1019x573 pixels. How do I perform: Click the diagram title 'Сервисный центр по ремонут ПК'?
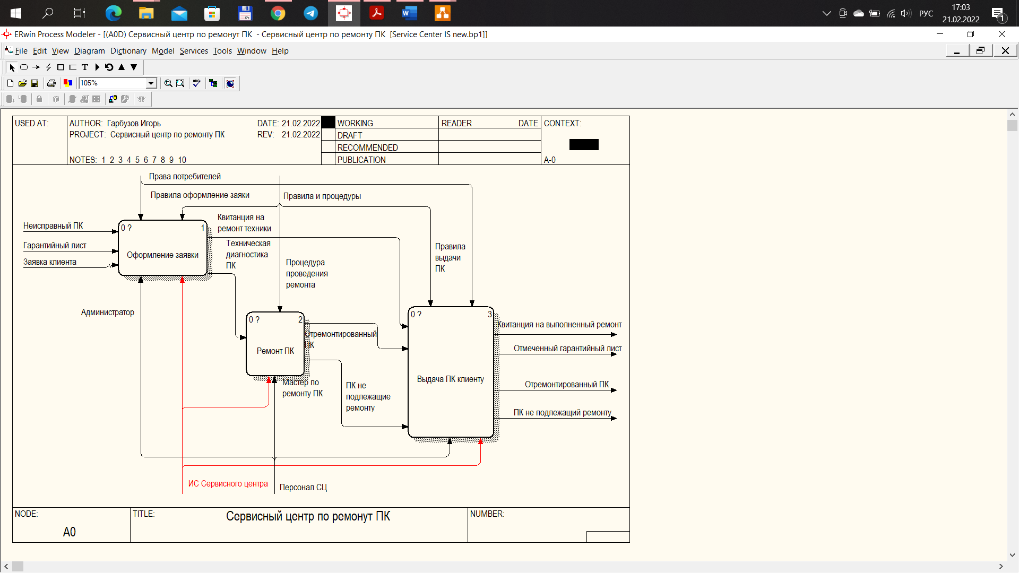308,516
